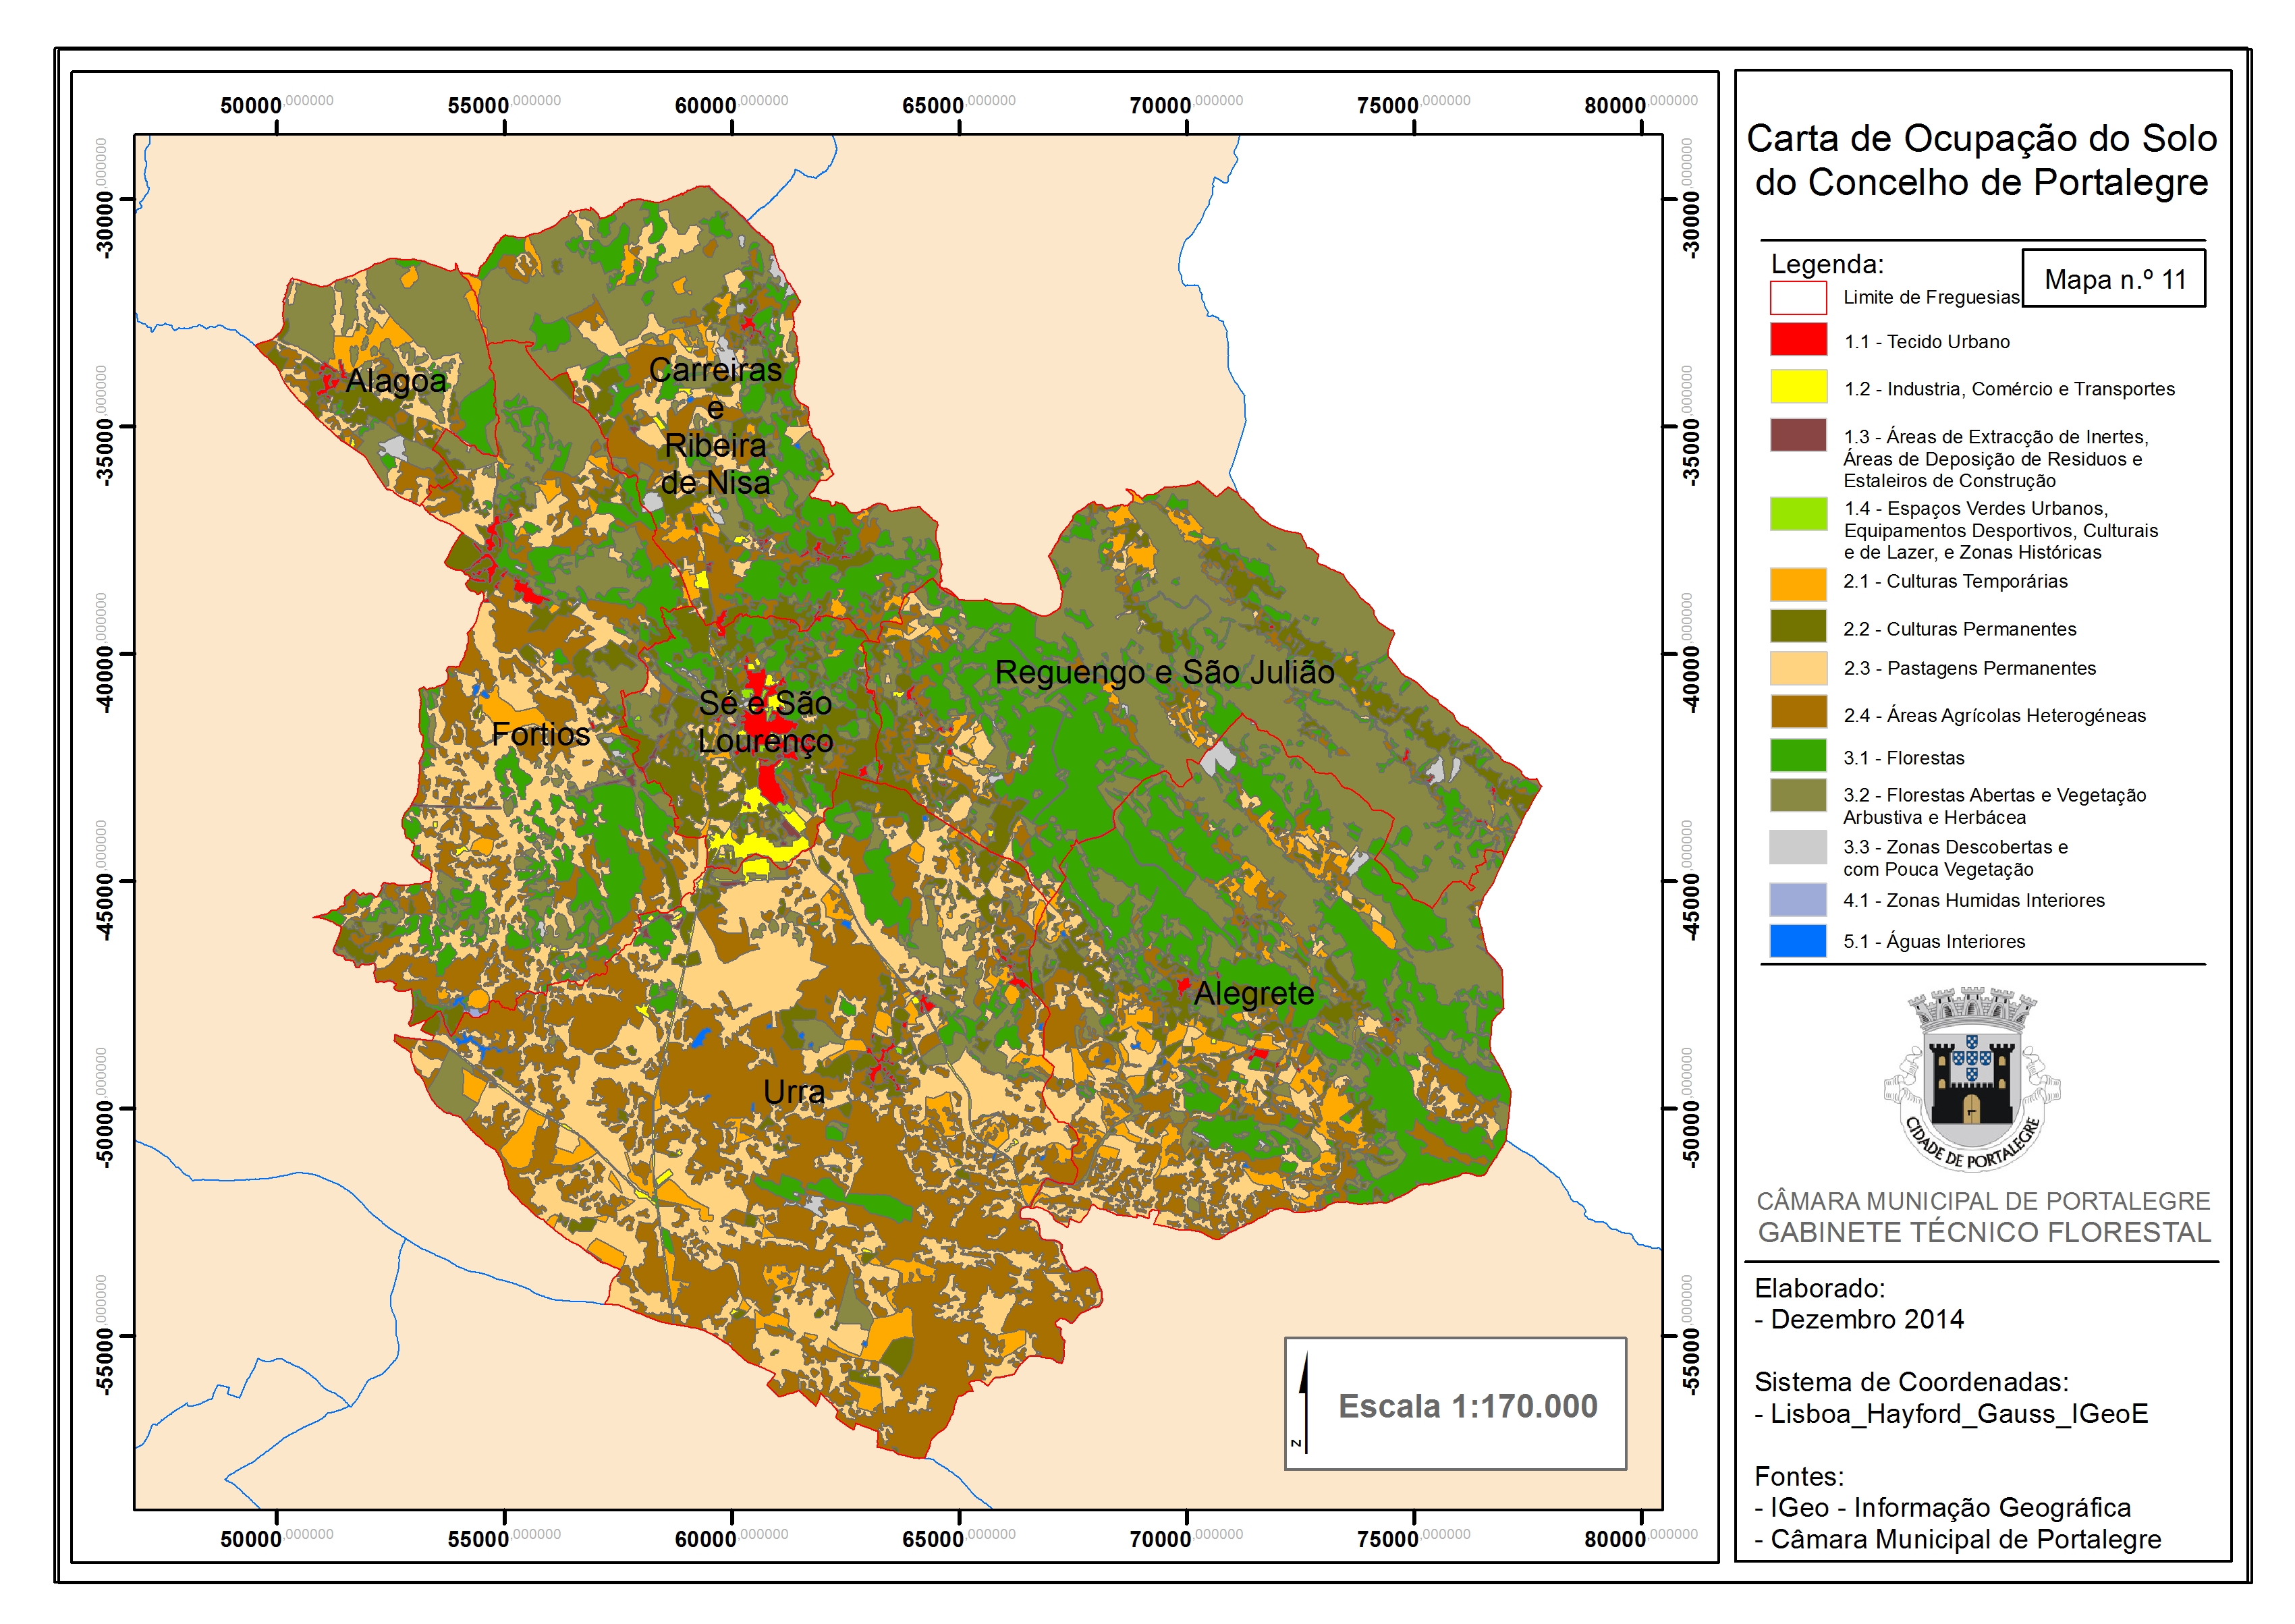Click the "Reguengo e São Julião" map label
Screen dimensions: 2295x1624
click(x=1164, y=673)
